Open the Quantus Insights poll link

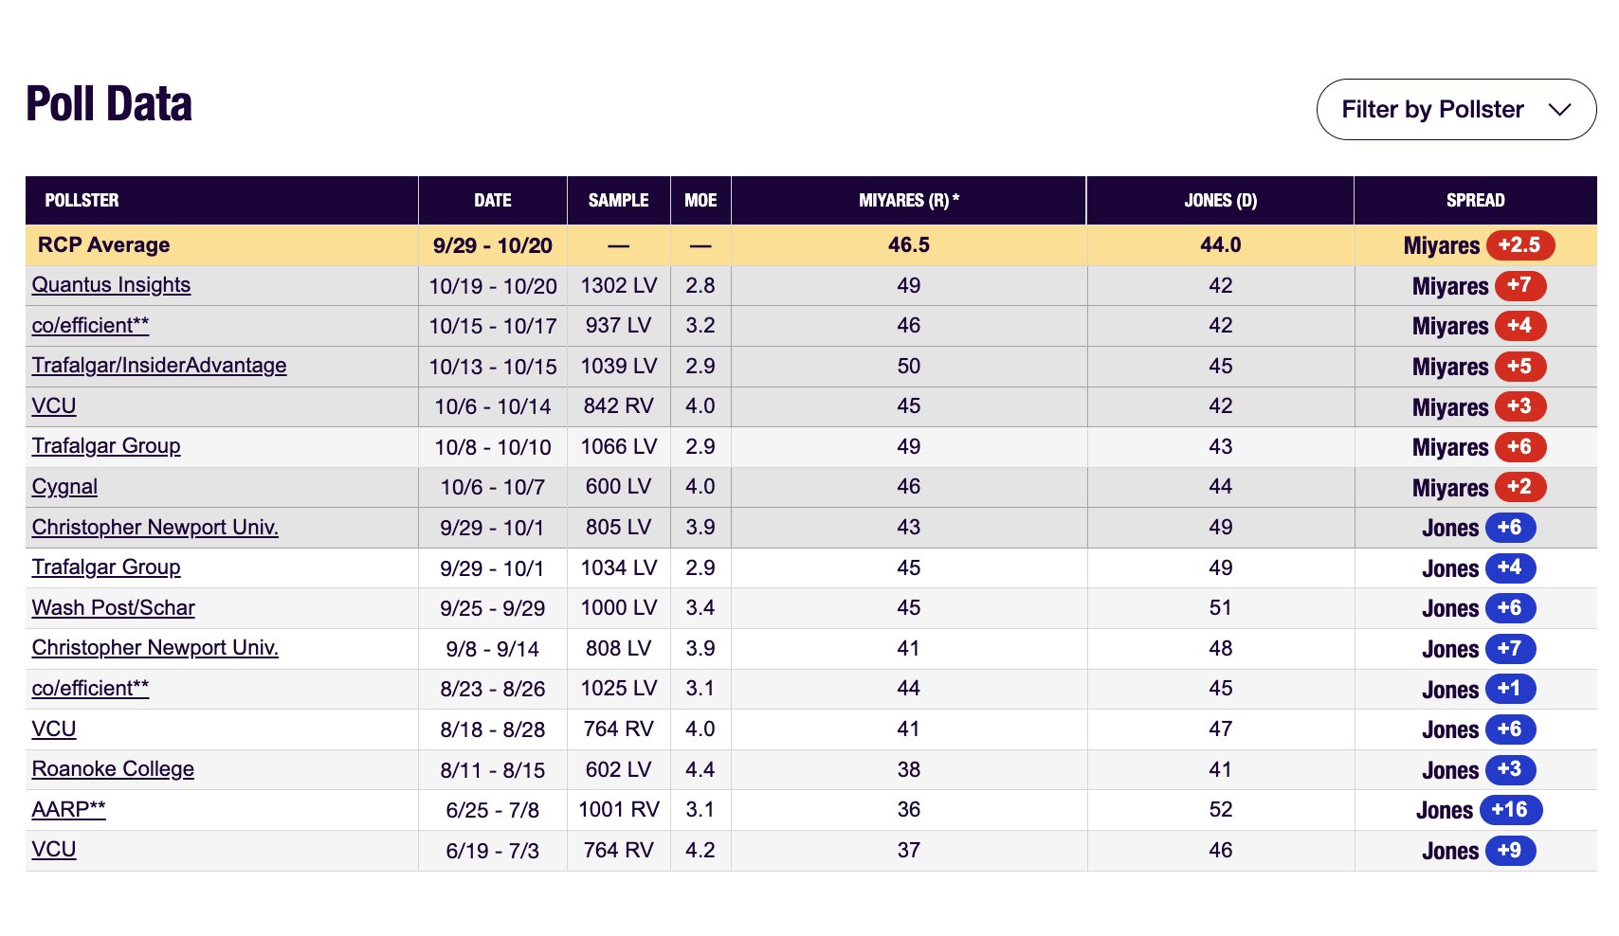[111, 285]
